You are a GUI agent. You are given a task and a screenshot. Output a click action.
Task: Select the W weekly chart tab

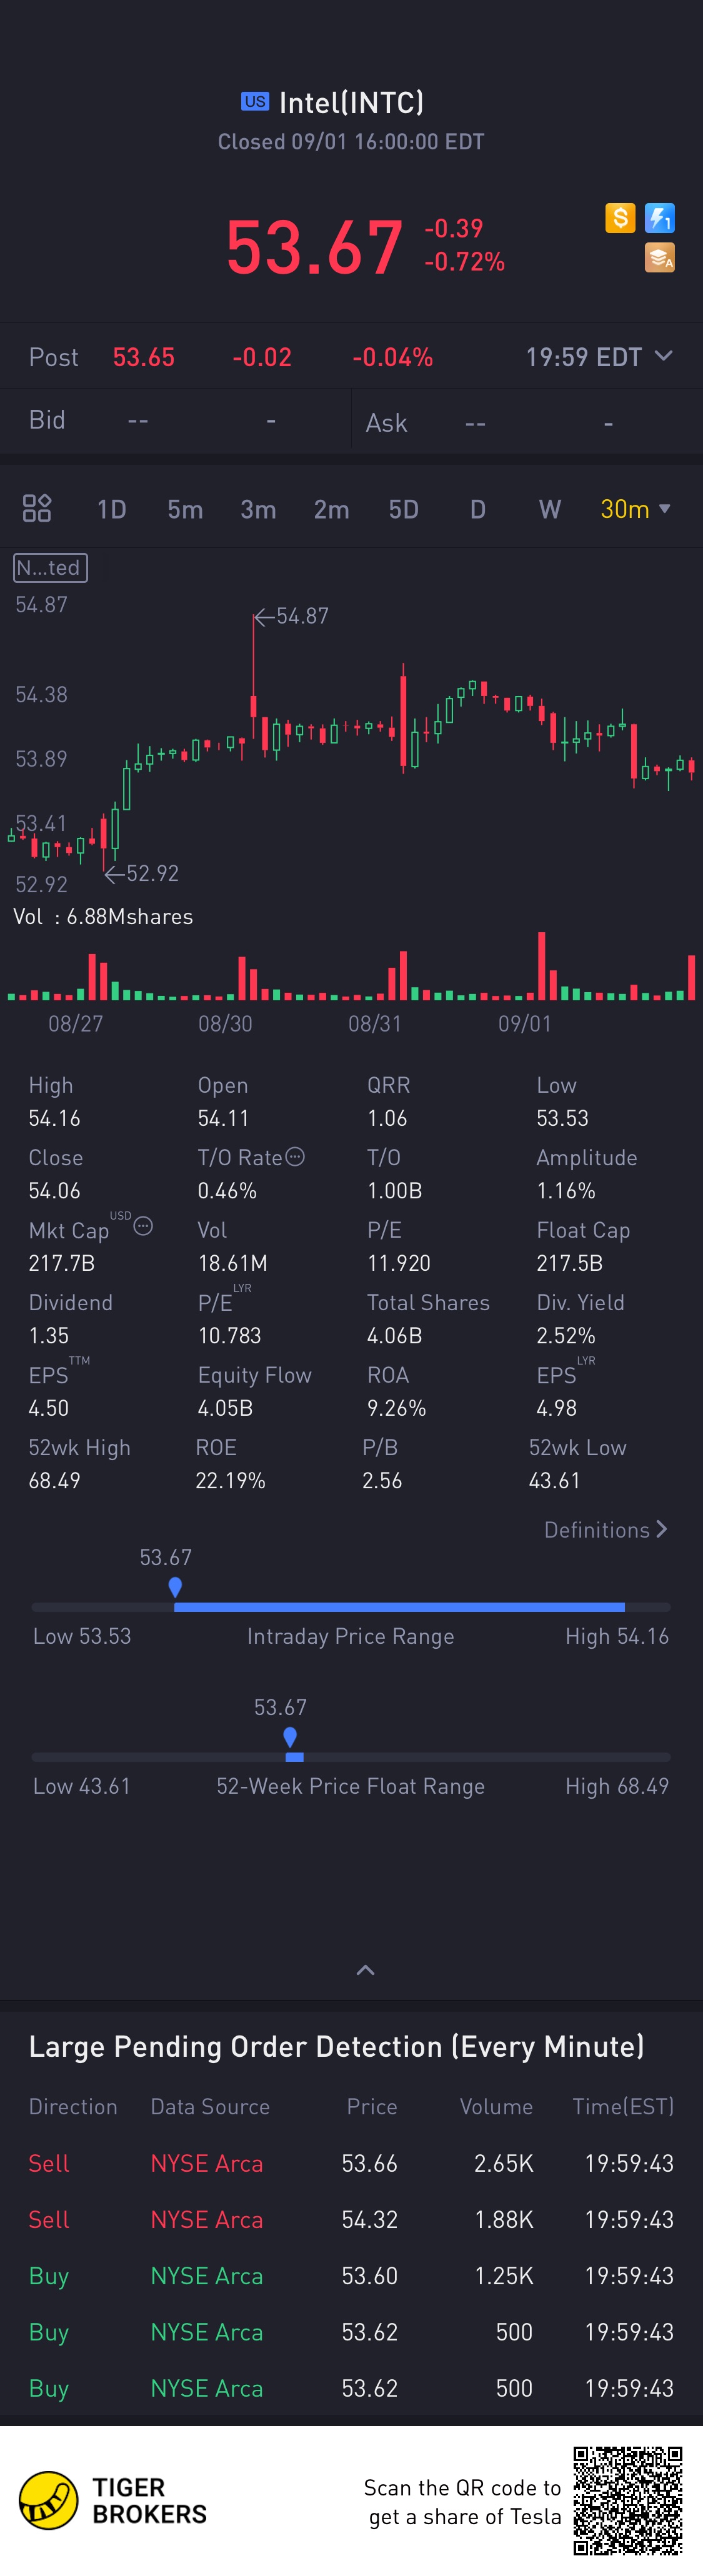[550, 510]
